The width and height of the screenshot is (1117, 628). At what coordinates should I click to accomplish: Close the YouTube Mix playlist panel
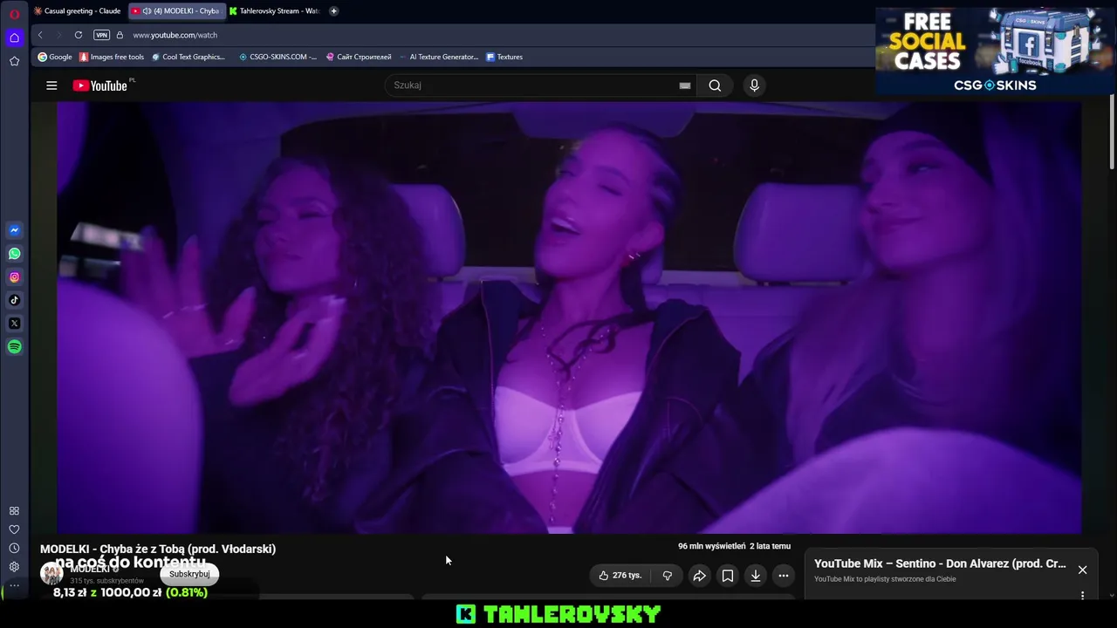(x=1082, y=570)
